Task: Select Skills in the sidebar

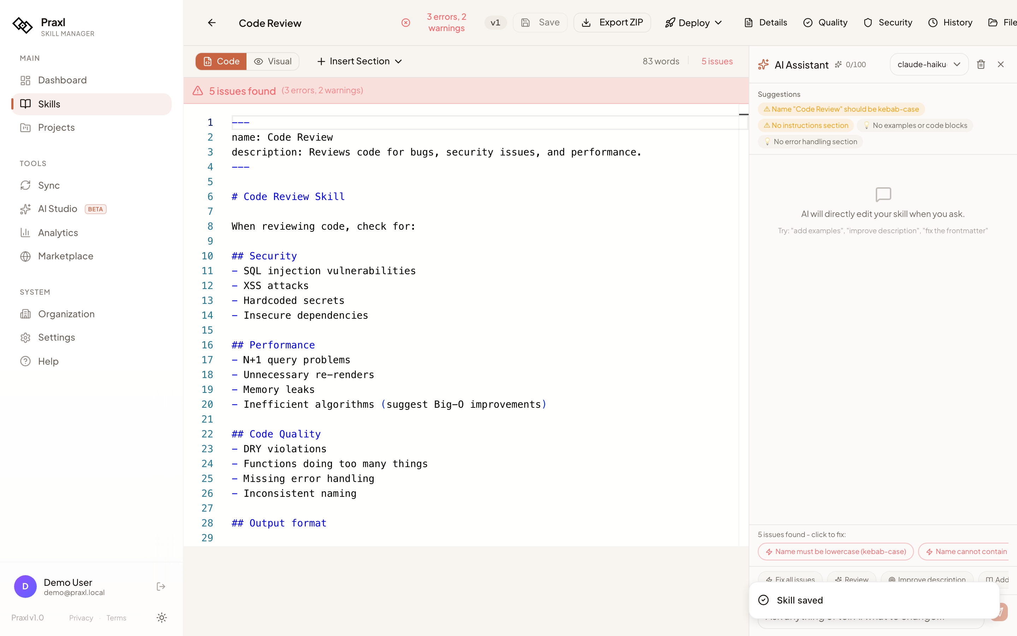Action: point(91,104)
